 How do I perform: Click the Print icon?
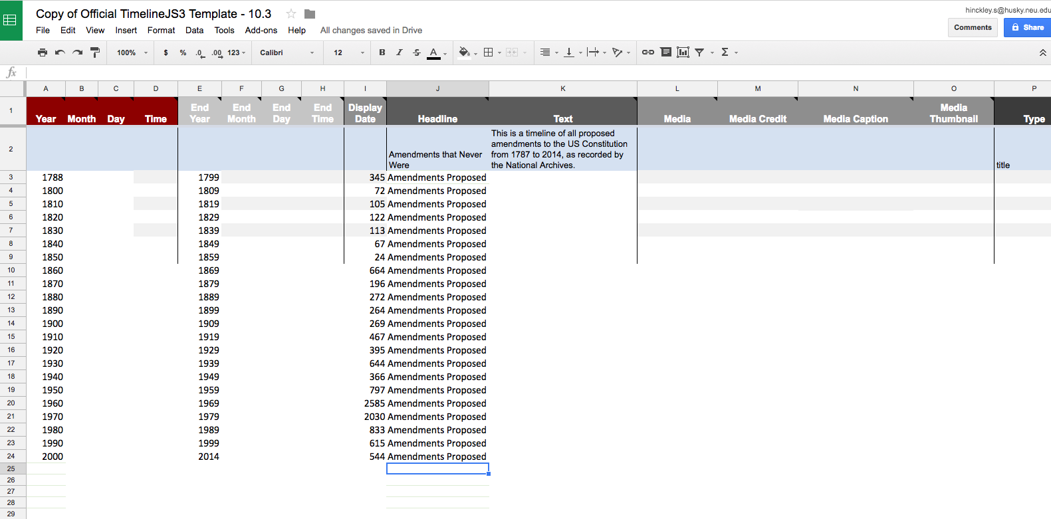[43, 52]
